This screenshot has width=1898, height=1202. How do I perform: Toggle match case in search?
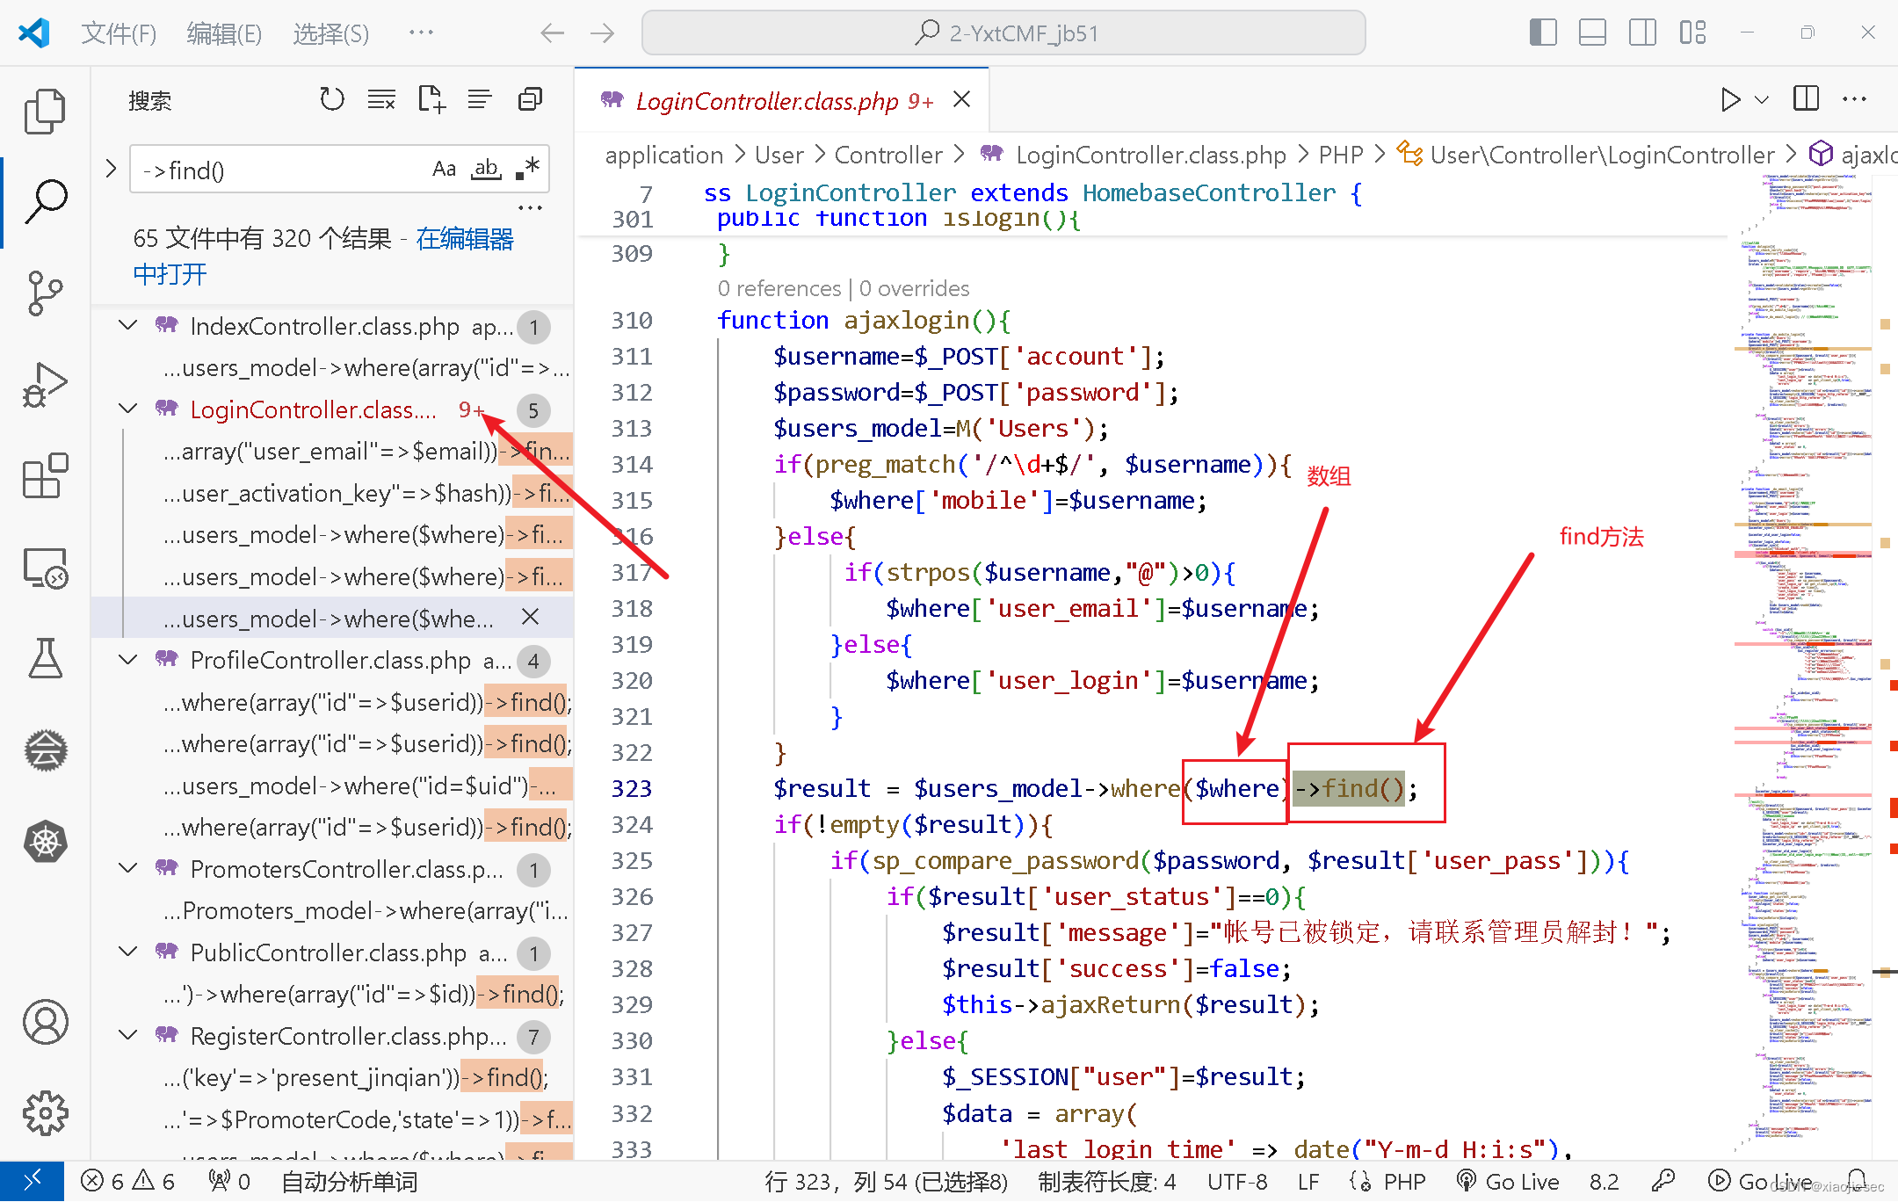(x=444, y=168)
